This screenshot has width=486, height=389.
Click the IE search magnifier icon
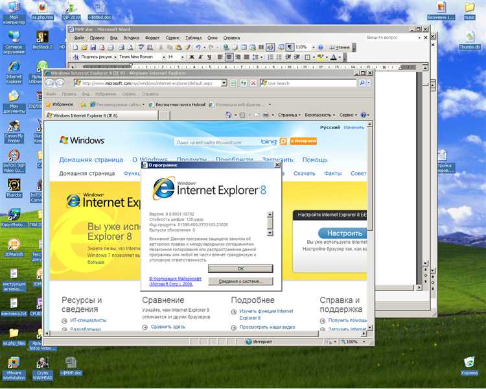coord(362,83)
